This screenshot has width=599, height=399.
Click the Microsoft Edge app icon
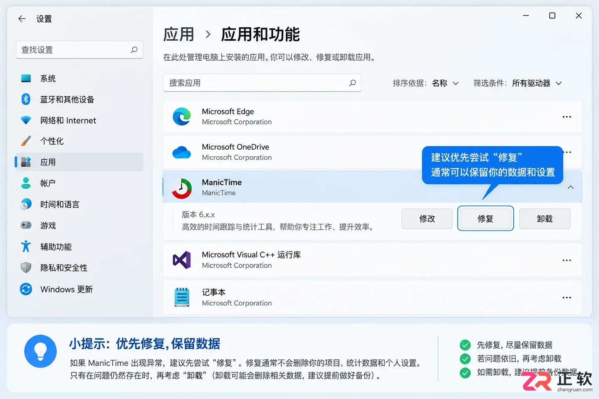(182, 116)
